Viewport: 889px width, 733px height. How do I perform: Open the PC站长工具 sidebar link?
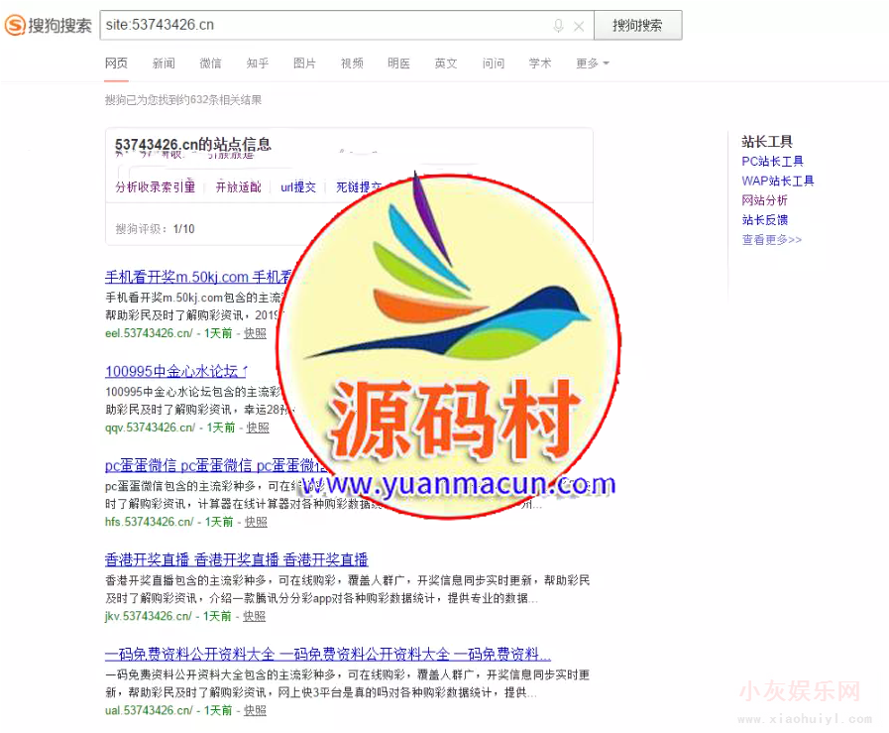point(772,161)
